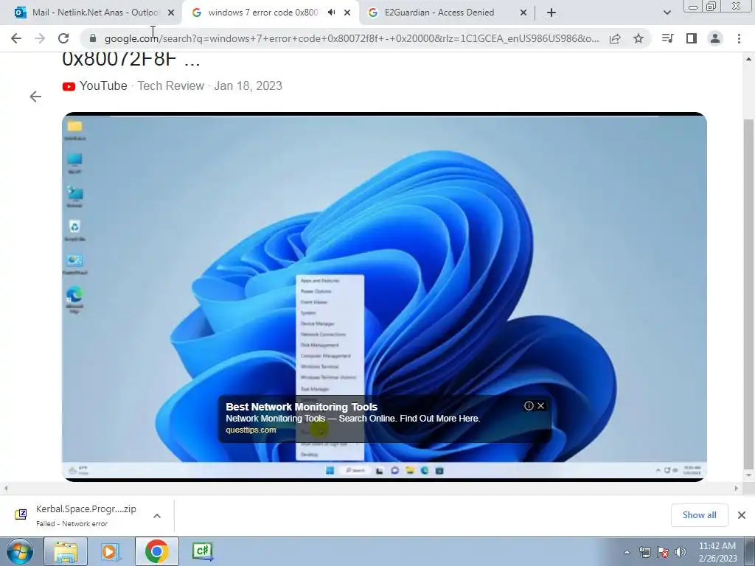Expand the failed download options chevron
The width and height of the screenshot is (755, 566).
(157, 515)
